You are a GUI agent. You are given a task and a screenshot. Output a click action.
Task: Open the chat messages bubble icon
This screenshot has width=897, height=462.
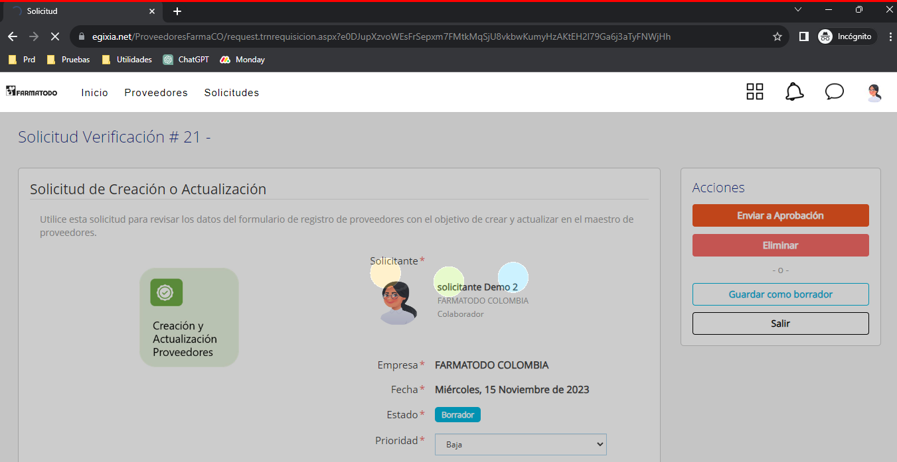[834, 92]
